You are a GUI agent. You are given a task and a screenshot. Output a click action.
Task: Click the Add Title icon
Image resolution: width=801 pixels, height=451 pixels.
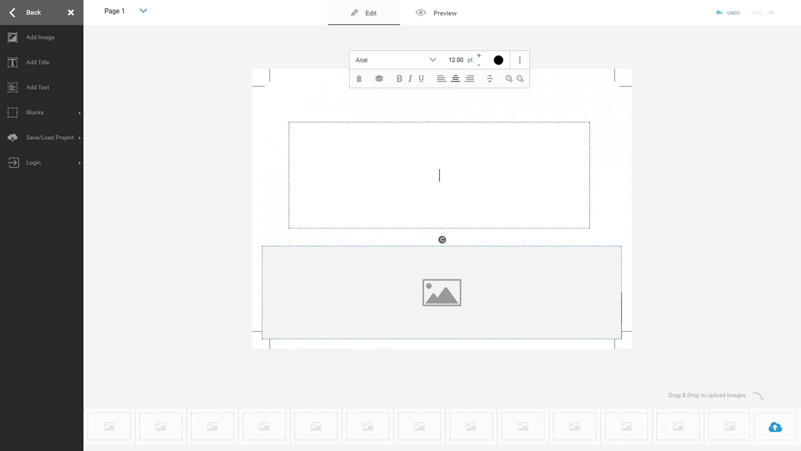pyautogui.click(x=12, y=62)
